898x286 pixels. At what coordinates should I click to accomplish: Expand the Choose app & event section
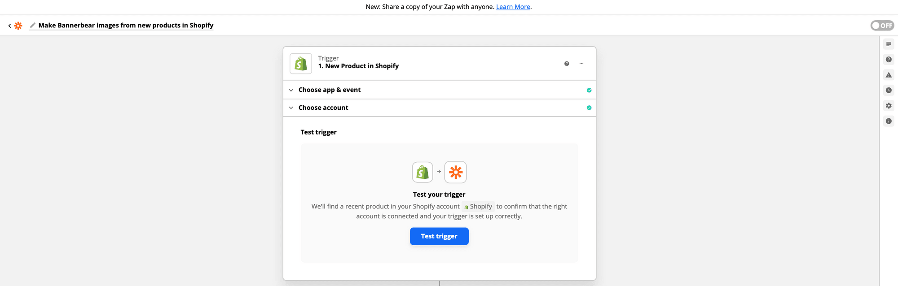click(x=330, y=90)
